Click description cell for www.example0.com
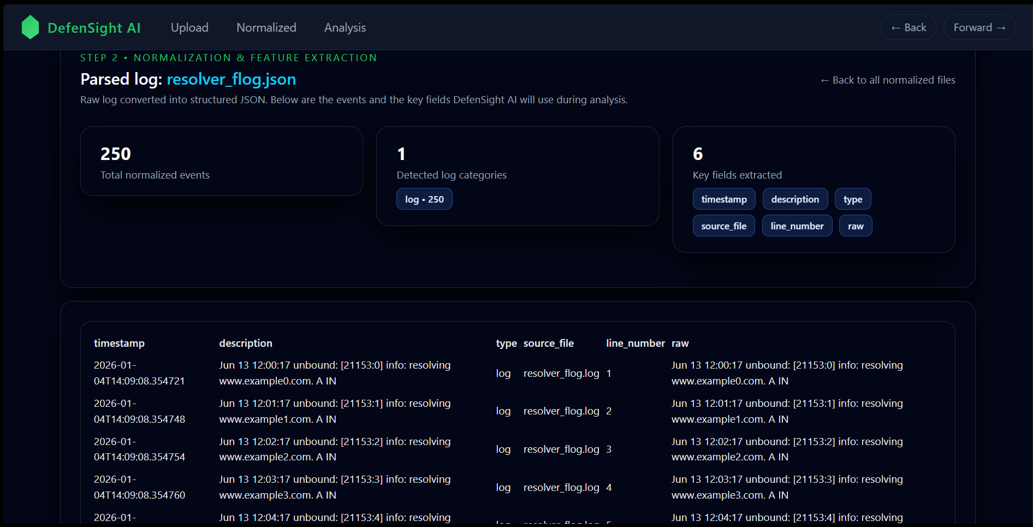1033x527 pixels. (x=335, y=373)
